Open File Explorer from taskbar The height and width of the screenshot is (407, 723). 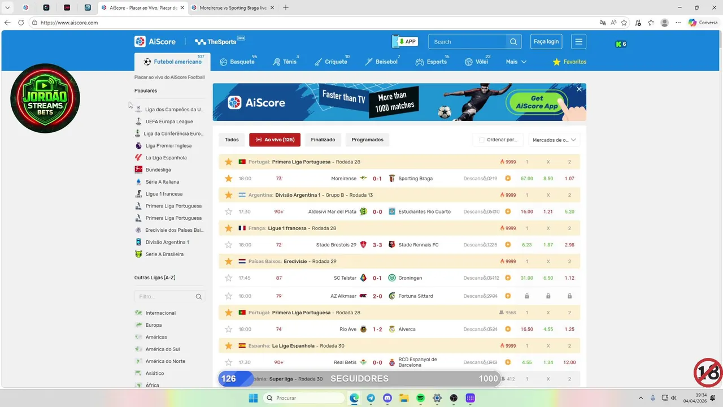pyautogui.click(x=404, y=398)
